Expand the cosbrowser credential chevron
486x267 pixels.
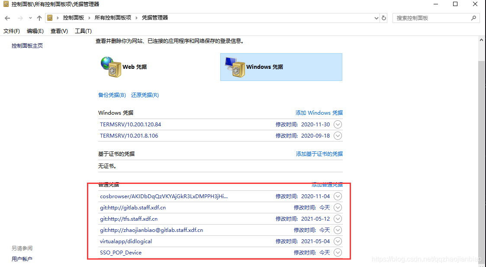coord(338,196)
